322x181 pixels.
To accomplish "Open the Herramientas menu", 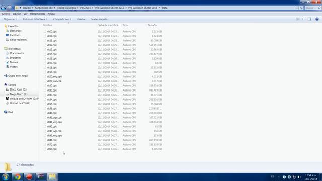I will pos(37,14).
